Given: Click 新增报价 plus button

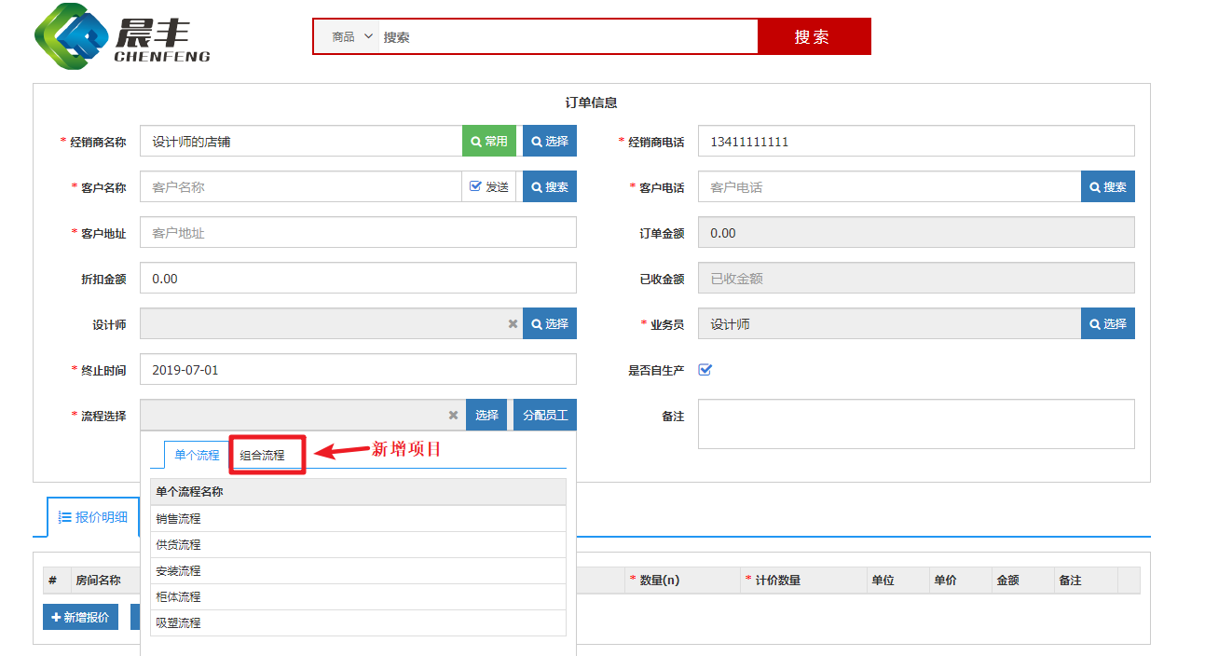Looking at the screenshot, I should [x=80, y=618].
